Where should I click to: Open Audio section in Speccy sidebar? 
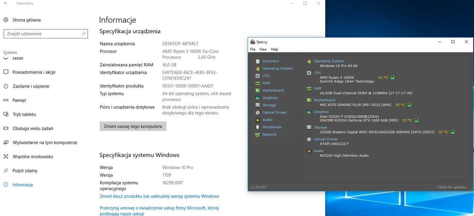pos(267,120)
